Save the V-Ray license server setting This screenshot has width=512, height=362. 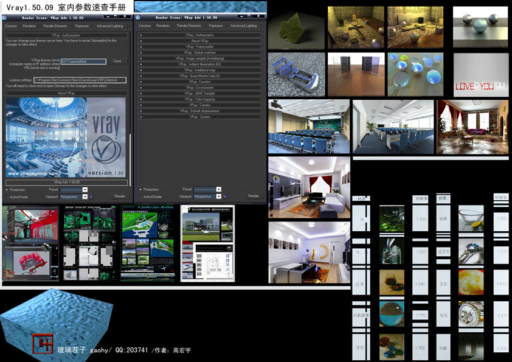[x=117, y=61]
